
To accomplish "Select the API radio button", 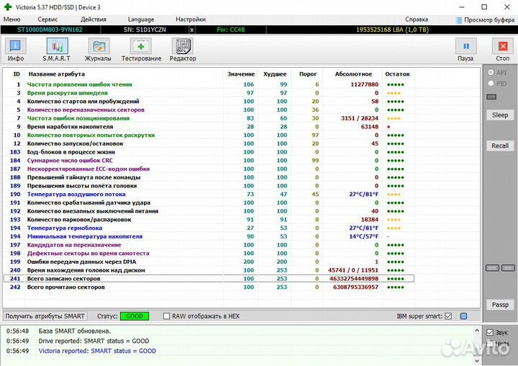I will tap(491, 73).
